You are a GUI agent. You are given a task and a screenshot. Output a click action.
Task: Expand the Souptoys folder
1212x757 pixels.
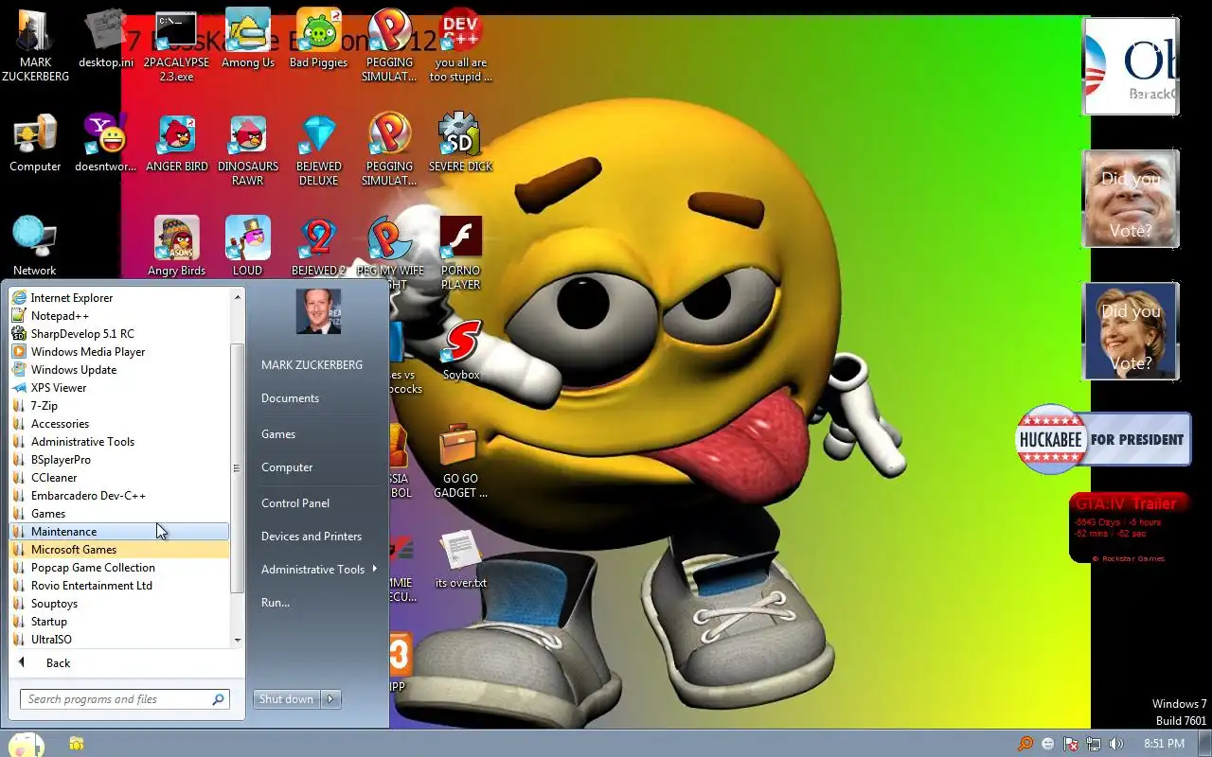coord(119,603)
